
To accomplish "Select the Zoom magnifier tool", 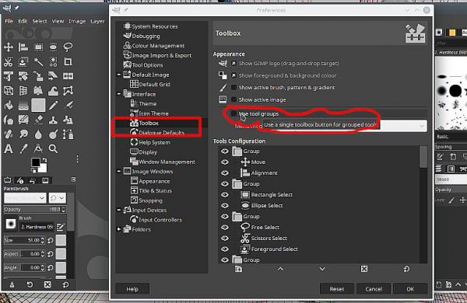I will pyautogui.click(x=53, y=148).
